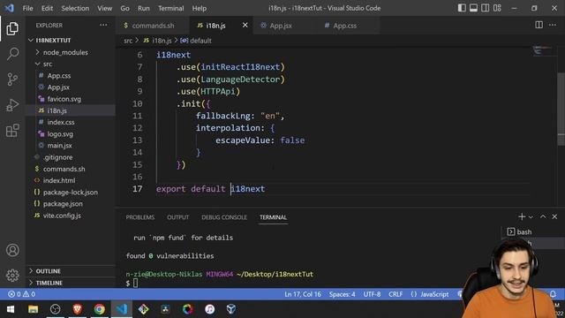Viewport: 565px width, 318px height.
Task: Open the Windows Start menu
Action: (11, 309)
